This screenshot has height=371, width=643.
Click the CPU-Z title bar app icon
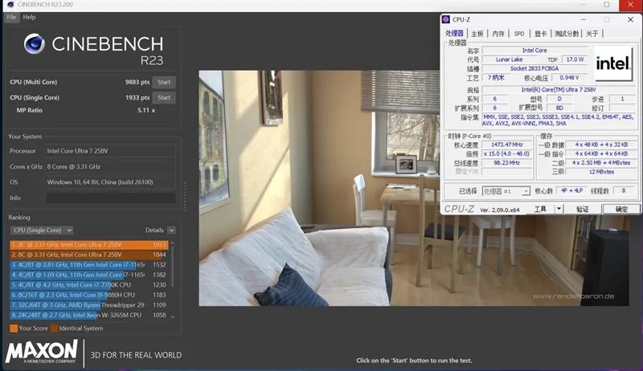[446, 19]
